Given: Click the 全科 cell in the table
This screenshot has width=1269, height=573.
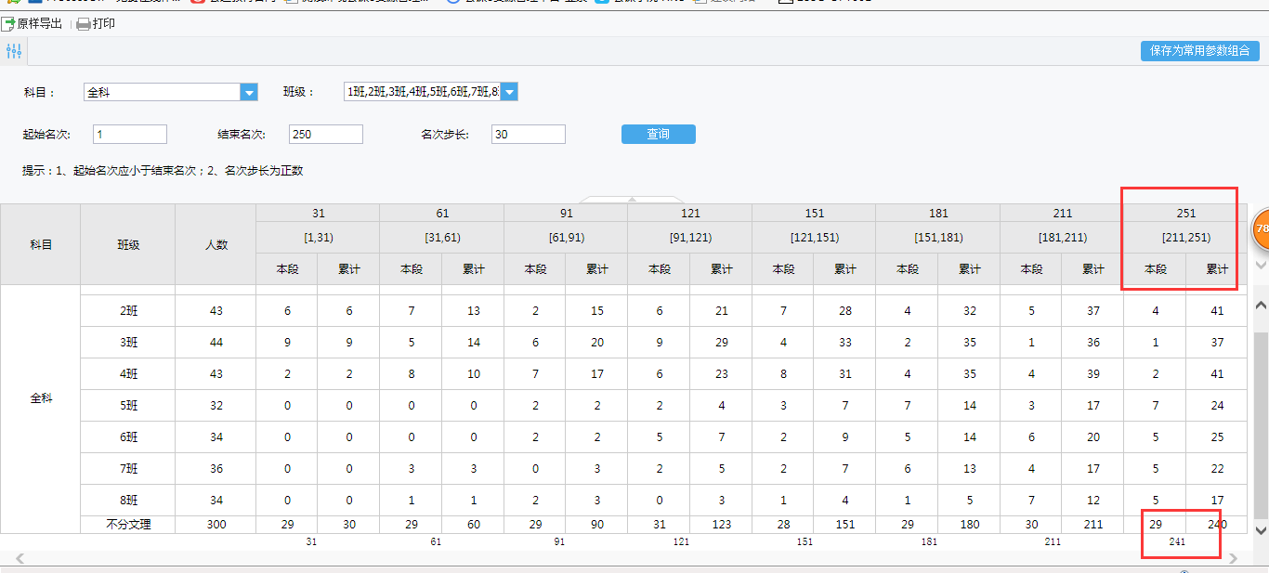Looking at the screenshot, I should pos(41,398).
